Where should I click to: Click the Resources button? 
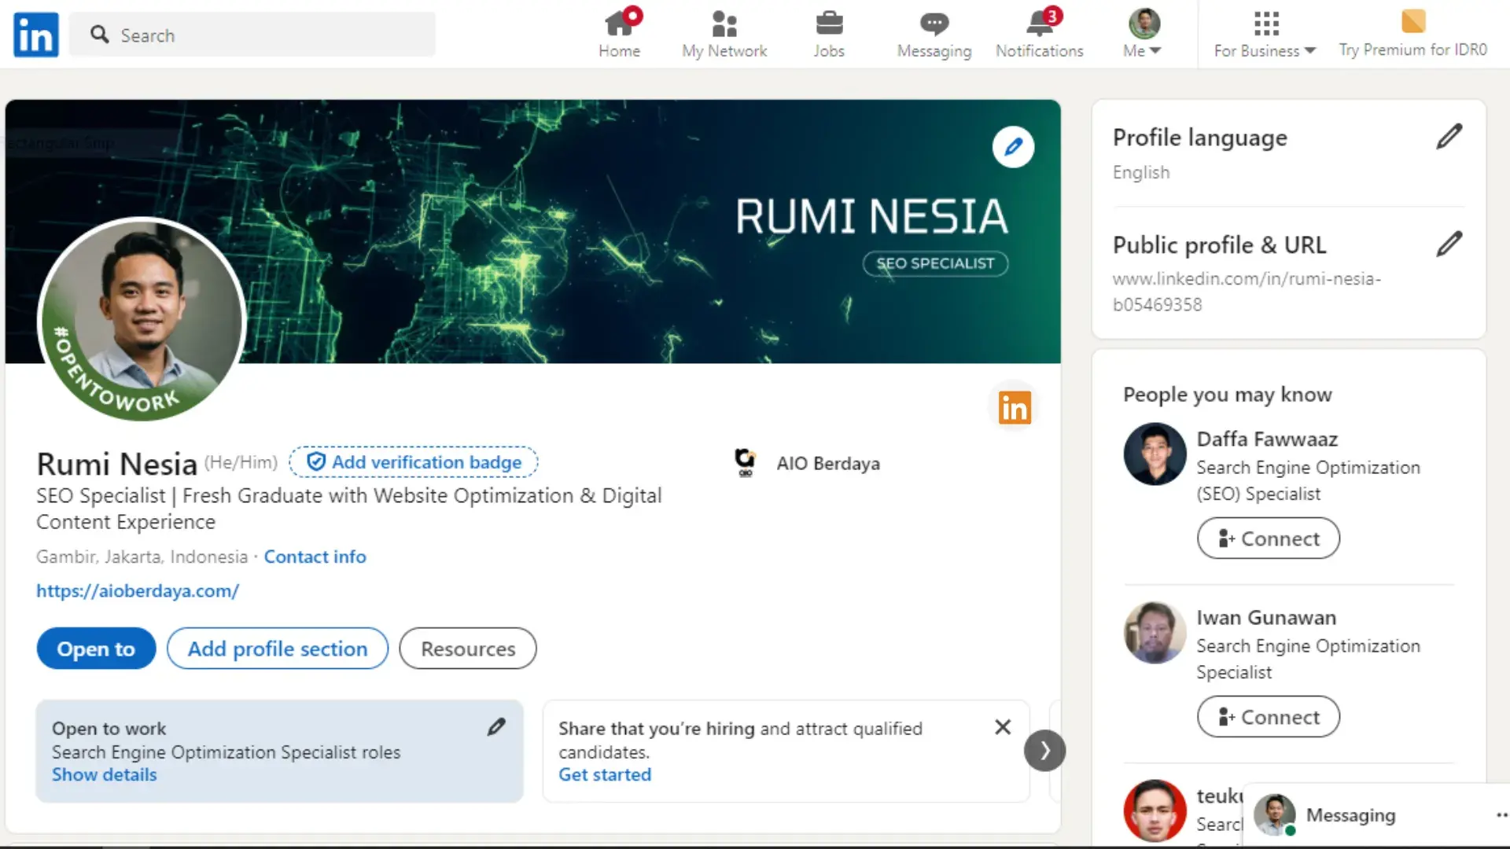click(468, 649)
